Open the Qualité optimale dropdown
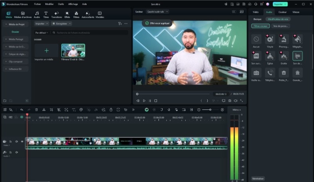 click(157, 12)
